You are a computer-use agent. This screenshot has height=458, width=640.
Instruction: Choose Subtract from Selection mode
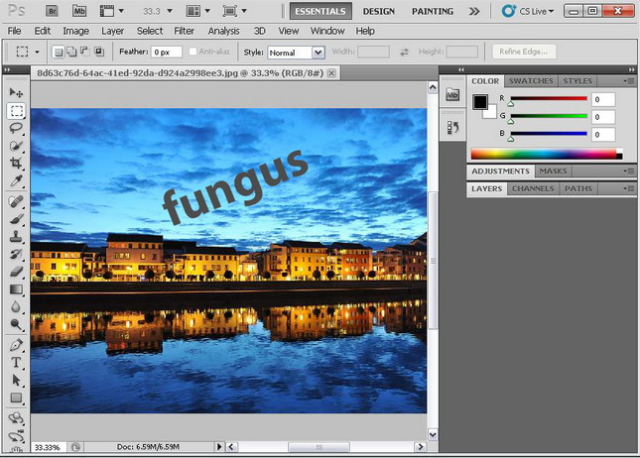tap(85, 52)
